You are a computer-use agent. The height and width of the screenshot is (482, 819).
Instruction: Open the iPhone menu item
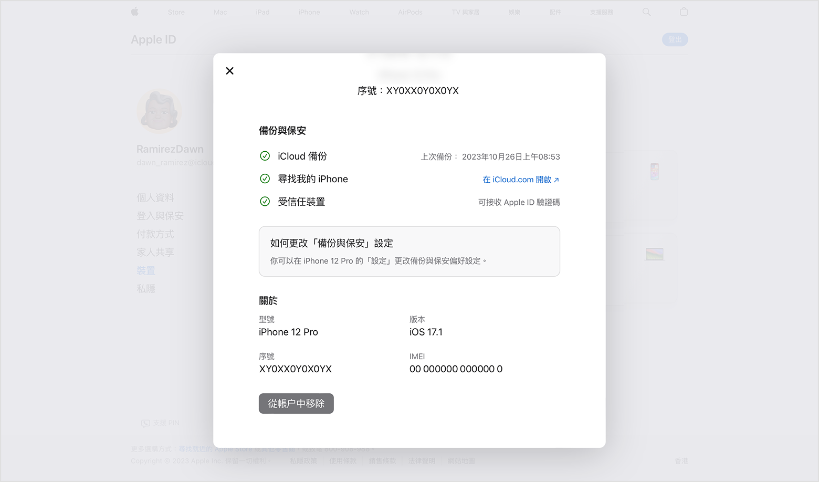(x=309, y=12)
